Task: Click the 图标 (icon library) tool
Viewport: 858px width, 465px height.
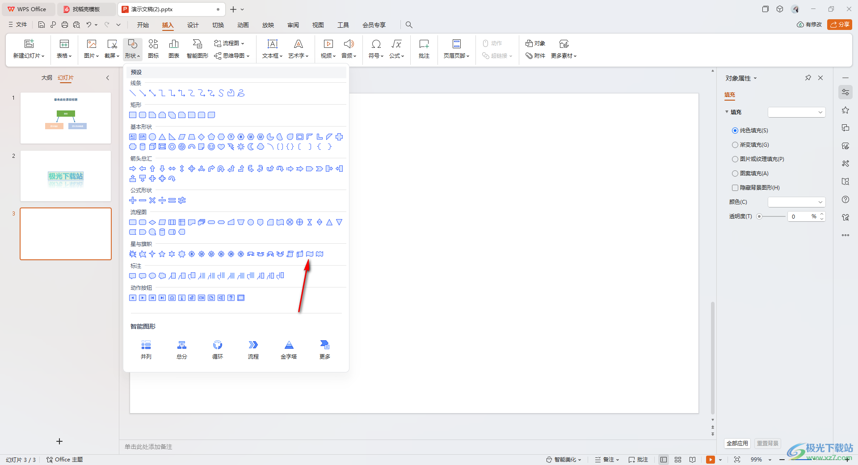Action: [153, 49]
